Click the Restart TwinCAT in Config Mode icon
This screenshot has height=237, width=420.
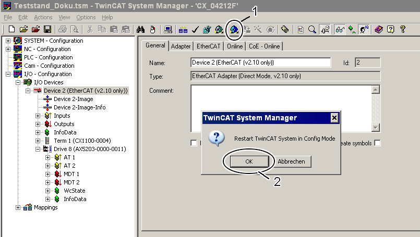(234, 29)
